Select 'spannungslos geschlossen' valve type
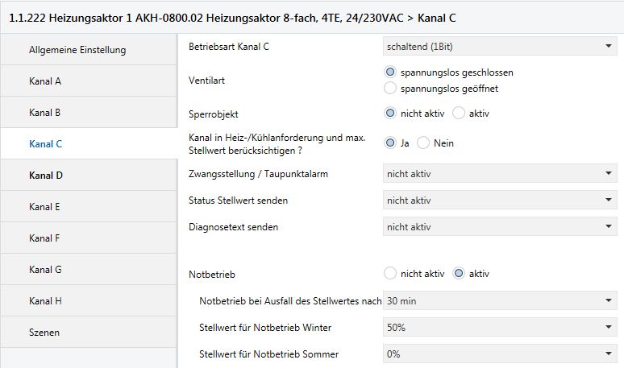624x368 pixels. point(391,72)
